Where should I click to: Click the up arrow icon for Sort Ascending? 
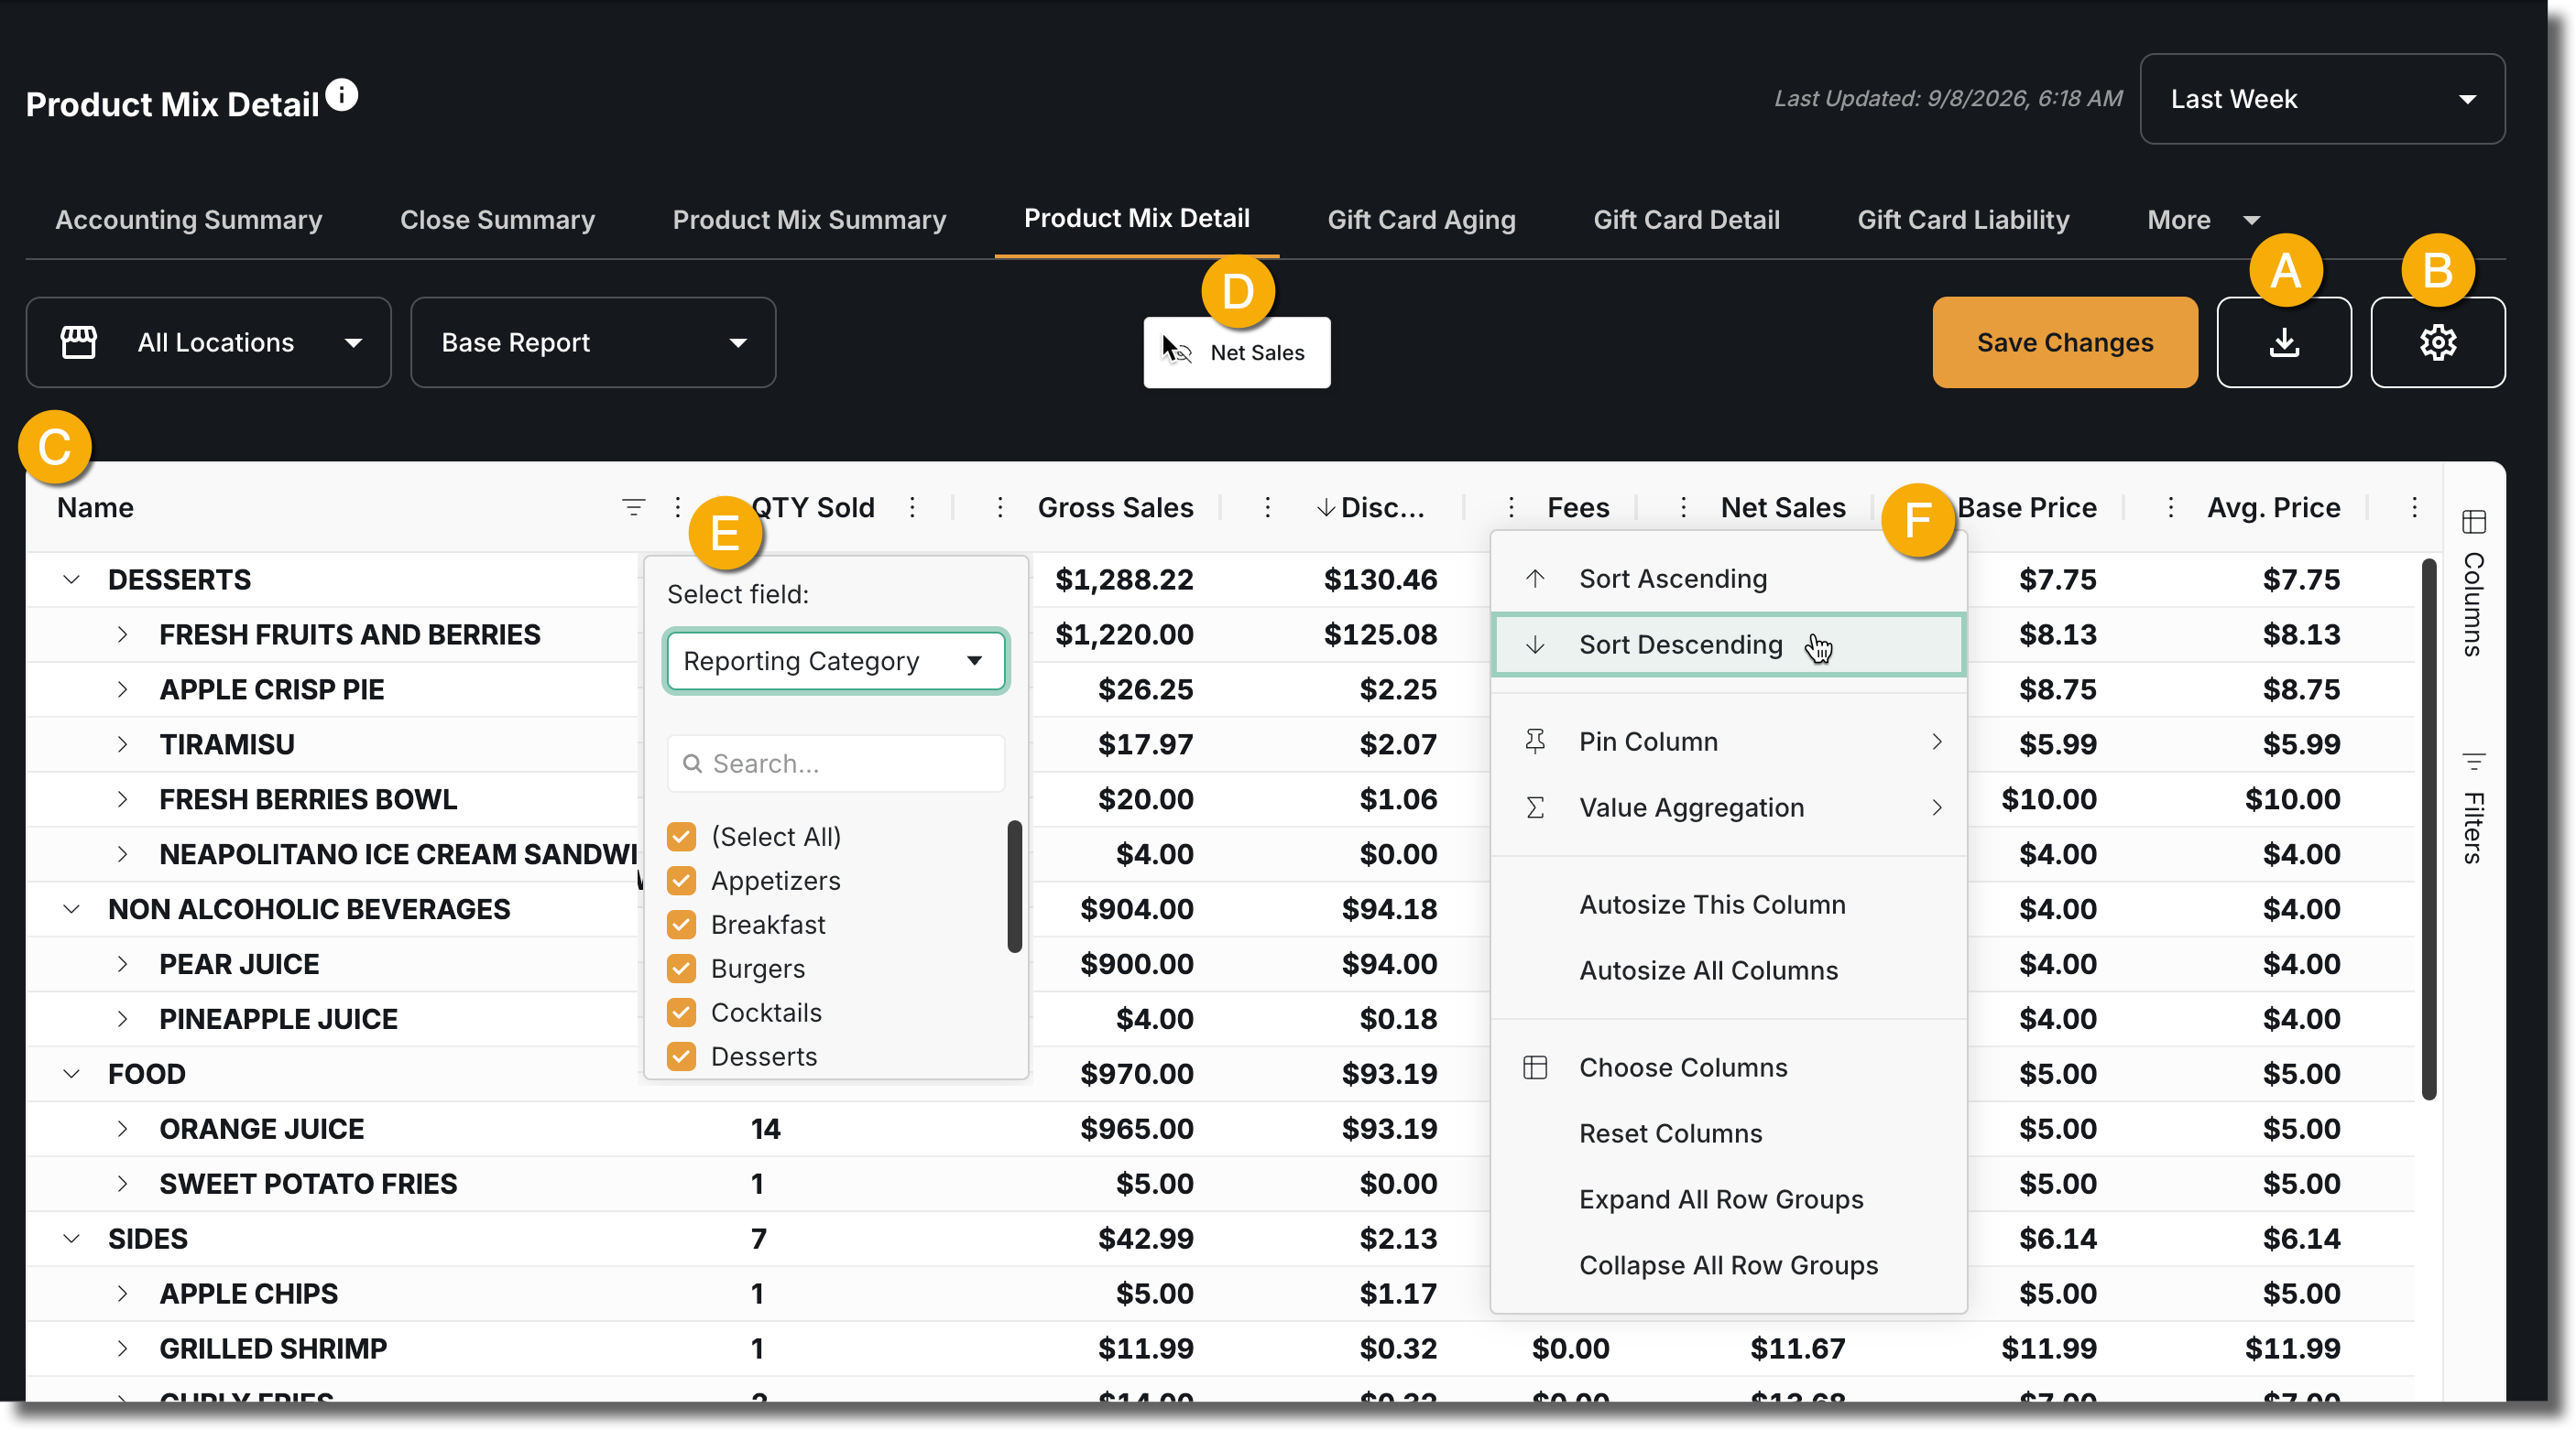click(1535, 579)
